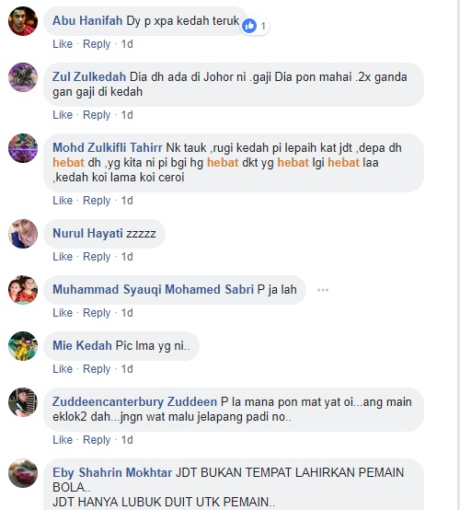Open Abu Hanifah's profile picture
The image size is (460, 510).
click(23, 21)
